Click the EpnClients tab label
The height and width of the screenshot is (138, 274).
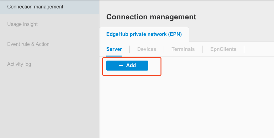pos(223,49)
